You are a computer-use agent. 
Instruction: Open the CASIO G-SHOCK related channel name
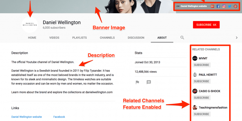coord(209,91)
